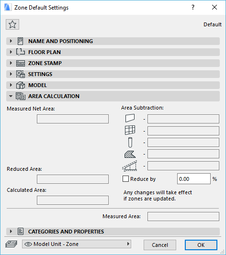Click the Measured Area field
This screenshot has height=255, width=226.
[x=183, y=216]
